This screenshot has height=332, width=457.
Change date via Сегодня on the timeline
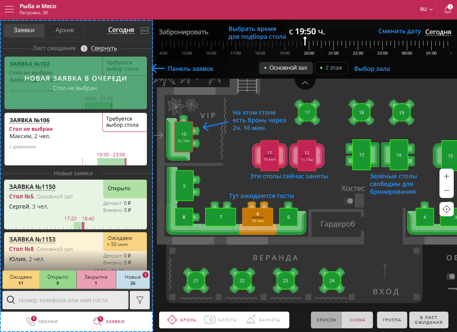(x=438, y=32)
